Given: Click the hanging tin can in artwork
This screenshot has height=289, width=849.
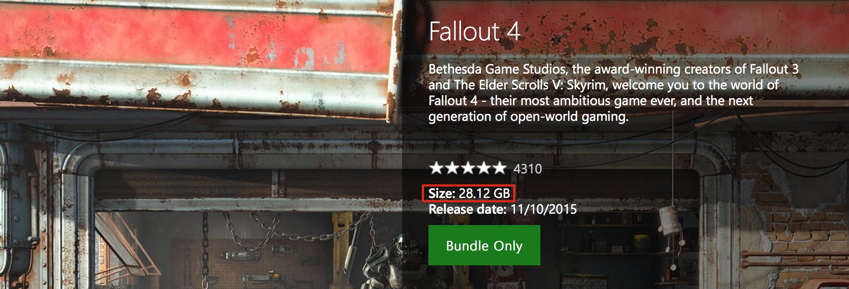Looking at the screenshot, I should click(x=670, y=221).
